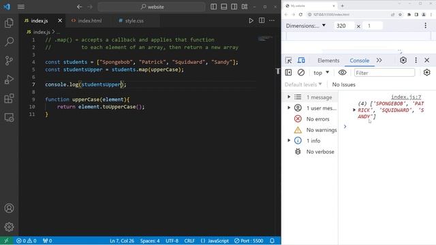Image resolution: width=436 pixels, height=245 pixels.
Task: Click the ports forwarded status item
Action: pos(47,240)
